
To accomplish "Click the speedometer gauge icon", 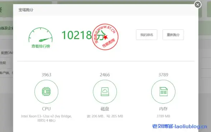I will (x=41, y=35).
